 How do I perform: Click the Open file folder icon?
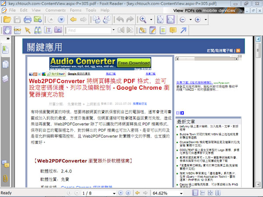(x=7, y=20)
